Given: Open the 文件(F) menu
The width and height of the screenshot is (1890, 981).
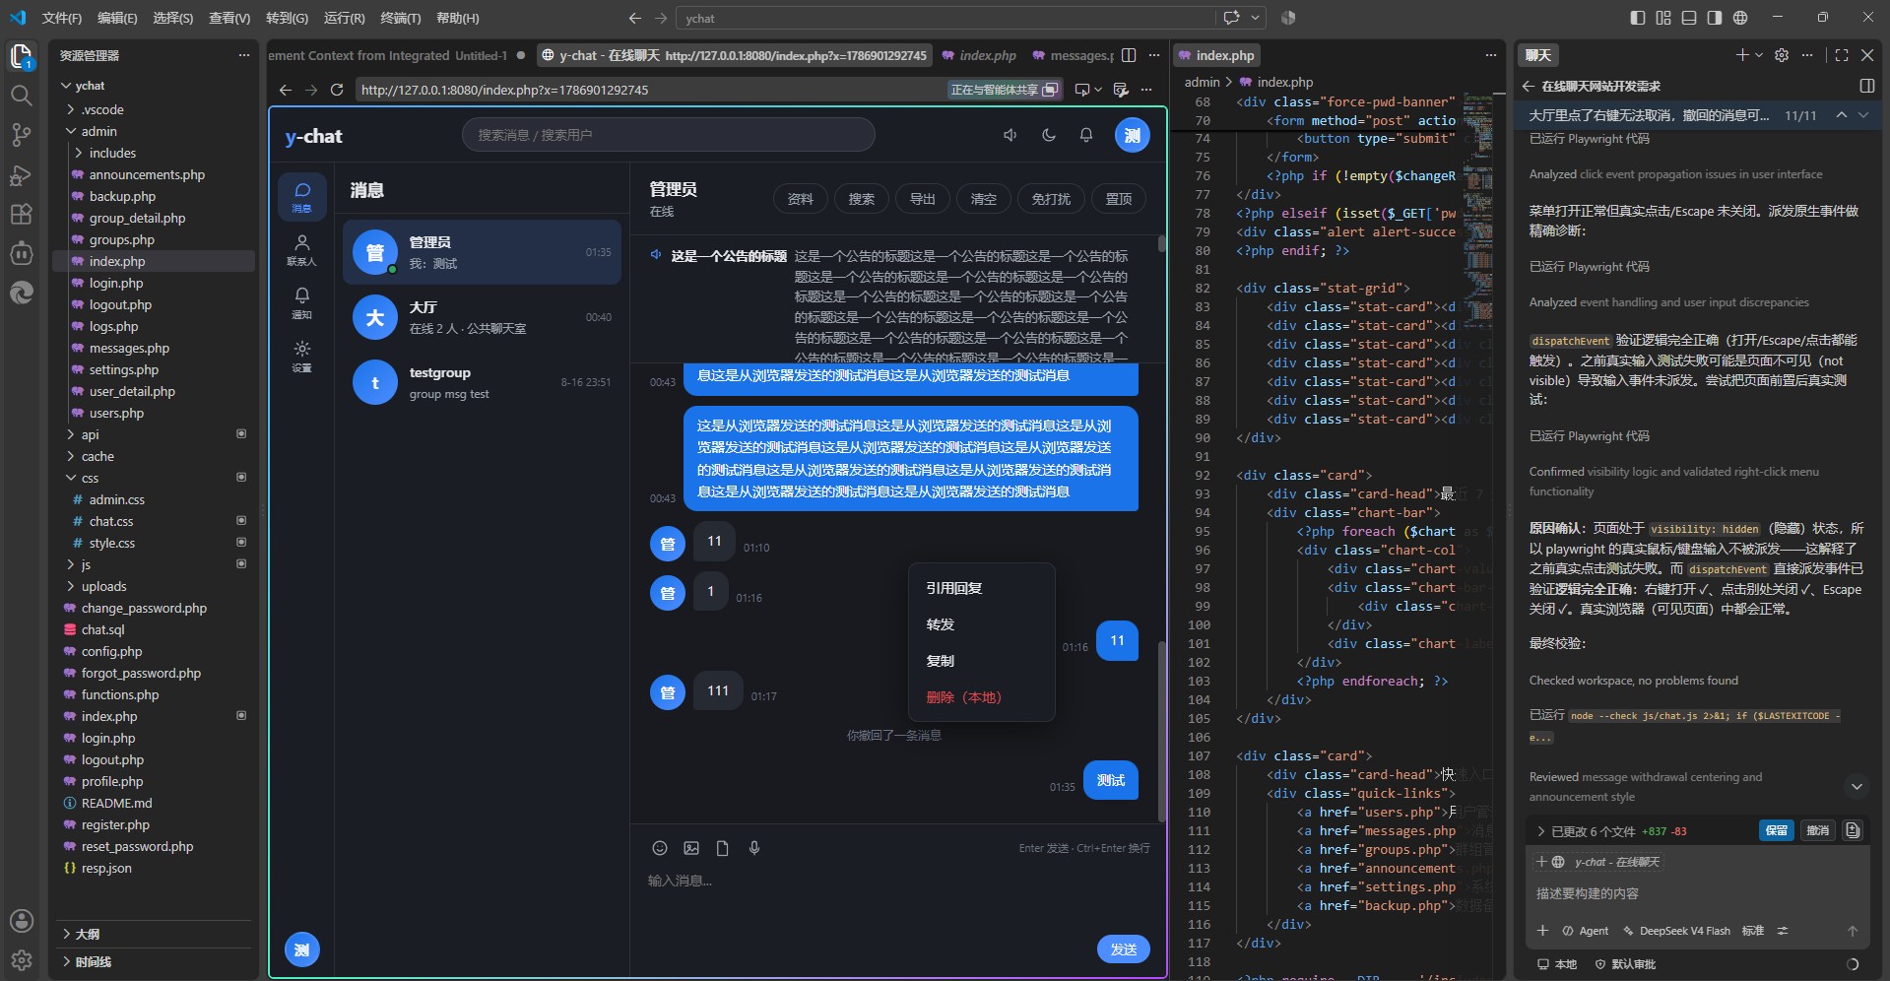Looking at the screenshot, I should click(x=62, y=18).
